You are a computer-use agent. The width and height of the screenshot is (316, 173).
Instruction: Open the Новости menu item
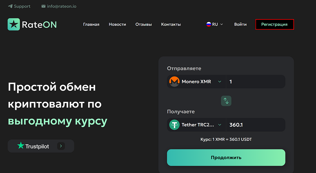pos(117,24)
